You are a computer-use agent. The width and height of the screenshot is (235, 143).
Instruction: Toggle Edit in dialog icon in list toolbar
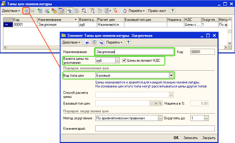(x=61, y=11)
